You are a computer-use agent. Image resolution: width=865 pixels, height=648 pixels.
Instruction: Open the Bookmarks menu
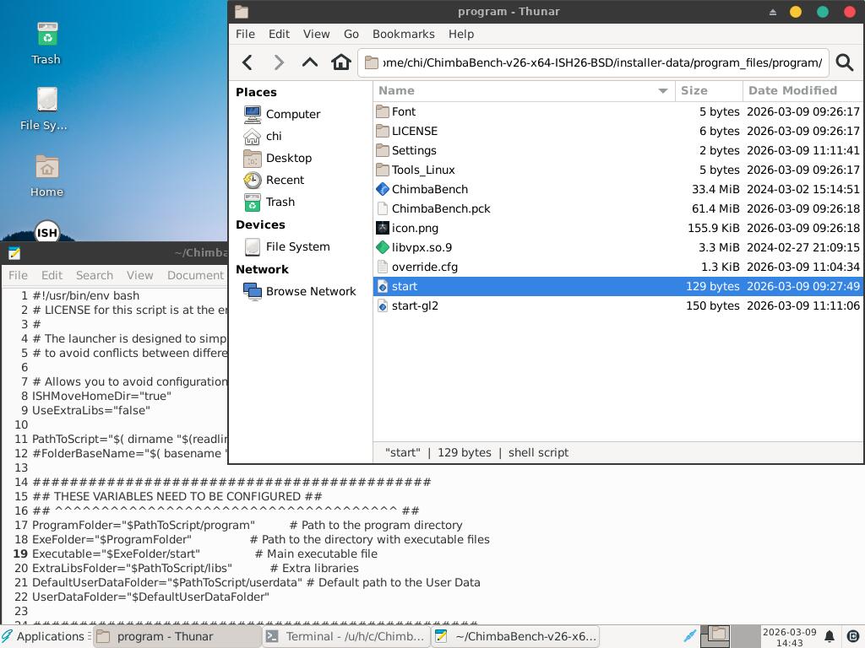403,34
